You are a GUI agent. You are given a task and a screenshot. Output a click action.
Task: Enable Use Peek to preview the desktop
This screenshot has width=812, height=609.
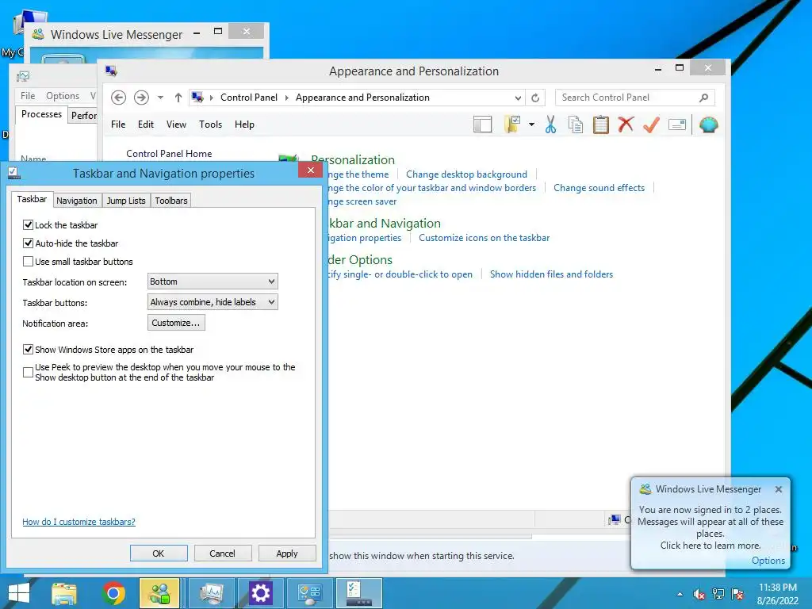28,372
